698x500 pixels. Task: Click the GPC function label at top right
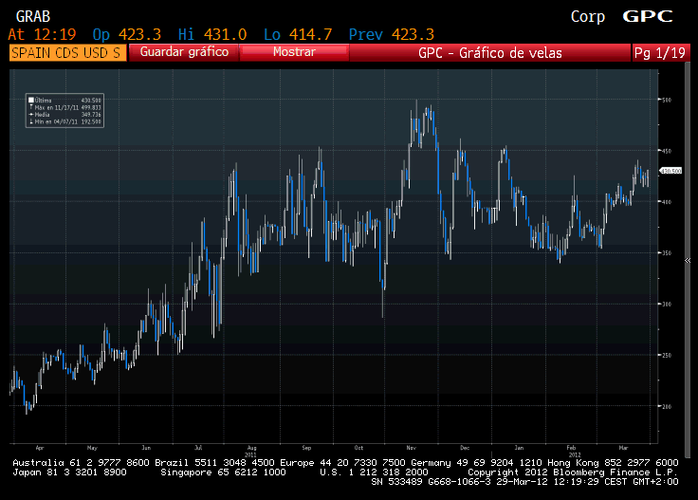click(648, 16)
